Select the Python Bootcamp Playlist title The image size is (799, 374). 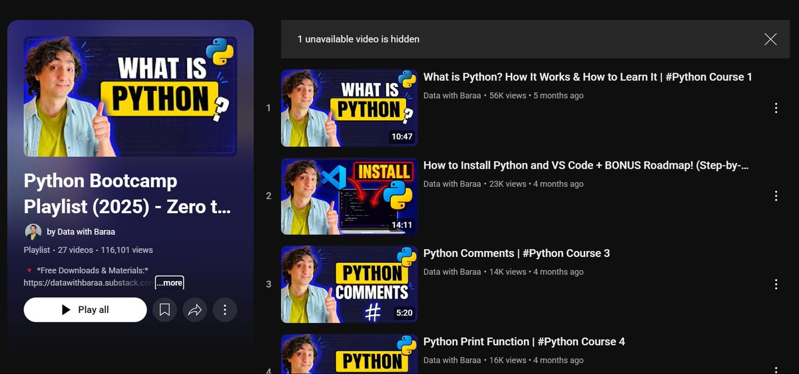pyautogui.click(x=127, y=194)
